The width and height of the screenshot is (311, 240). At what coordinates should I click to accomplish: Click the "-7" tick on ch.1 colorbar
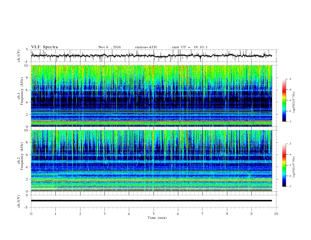[289, 122]
